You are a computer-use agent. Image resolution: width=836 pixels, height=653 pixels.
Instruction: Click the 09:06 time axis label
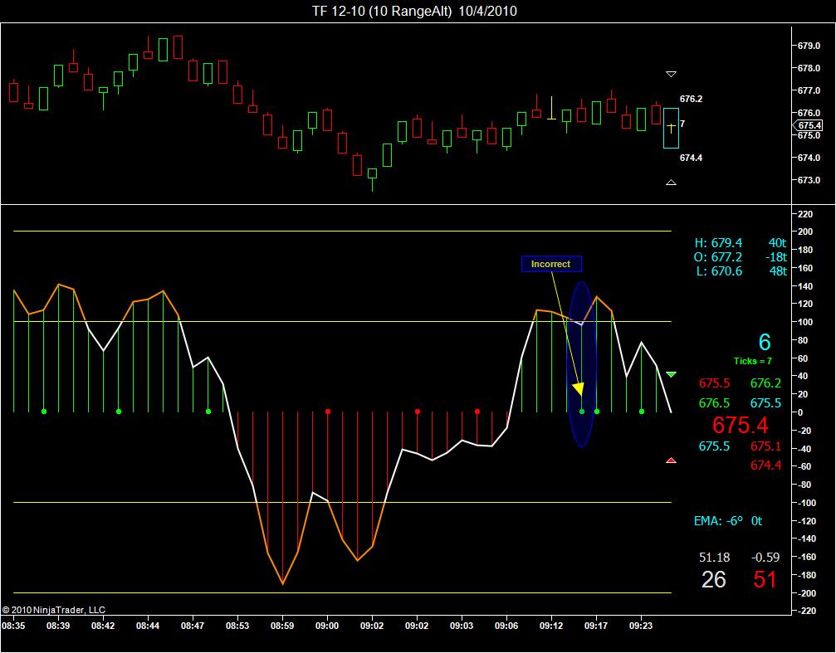[506, 626]
